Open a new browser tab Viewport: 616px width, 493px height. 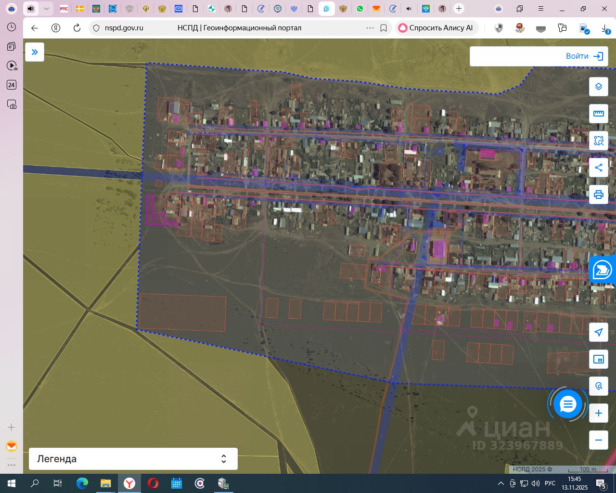[459, 9]
